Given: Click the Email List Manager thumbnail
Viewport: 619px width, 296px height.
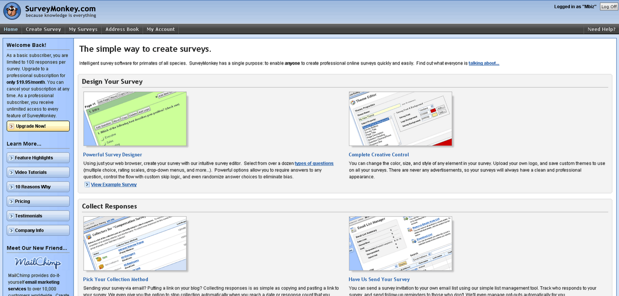Looking at the screenshot, I should 400,243.
